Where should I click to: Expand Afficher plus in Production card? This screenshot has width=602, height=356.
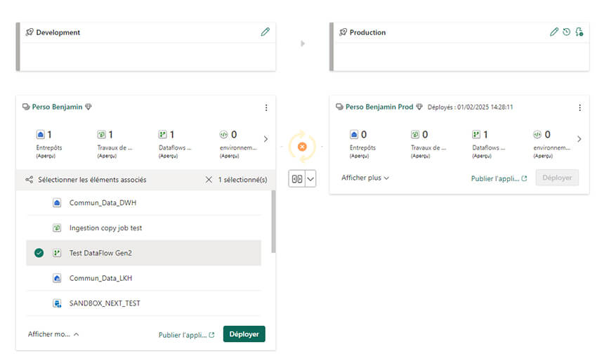(x=365, y=178)
